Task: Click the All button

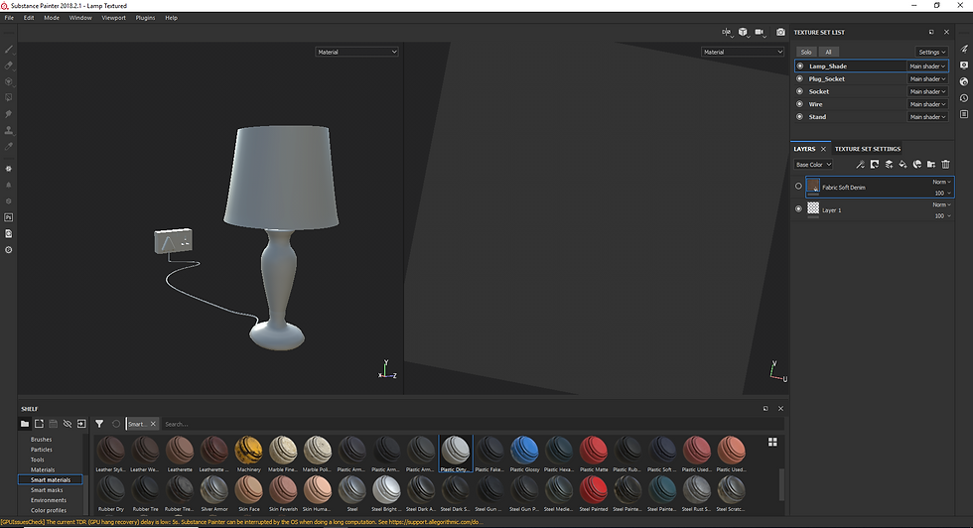Action: (x=828, y=53)
